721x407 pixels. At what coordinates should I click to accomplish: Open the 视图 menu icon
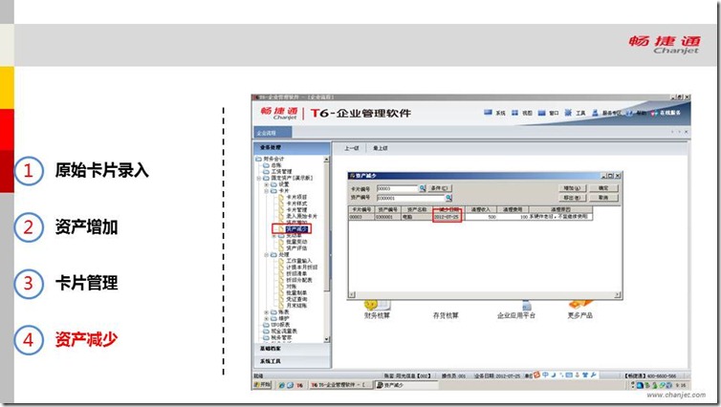coord(515,113)
